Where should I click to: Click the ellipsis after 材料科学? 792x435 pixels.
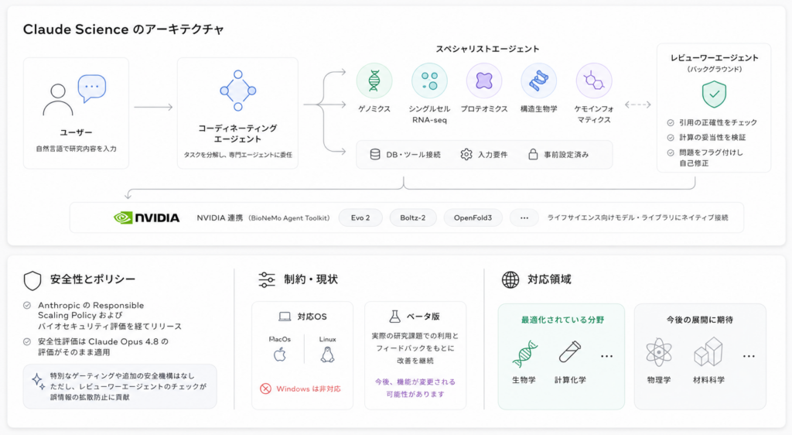(749, 356)
